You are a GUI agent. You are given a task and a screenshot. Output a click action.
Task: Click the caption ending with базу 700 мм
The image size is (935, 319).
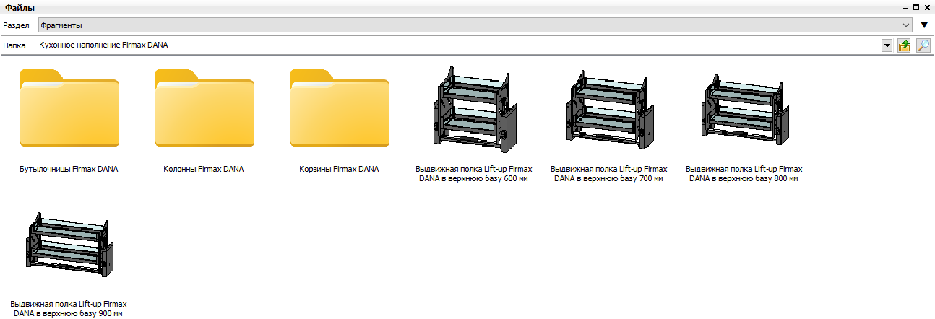pyautogui.click(x=609, y=174)
